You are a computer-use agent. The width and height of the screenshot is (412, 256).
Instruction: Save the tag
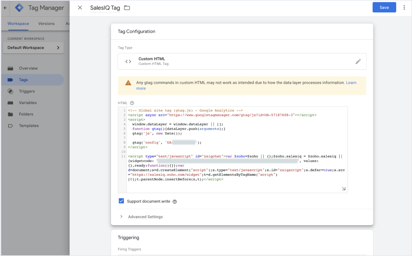pos(384,7)
